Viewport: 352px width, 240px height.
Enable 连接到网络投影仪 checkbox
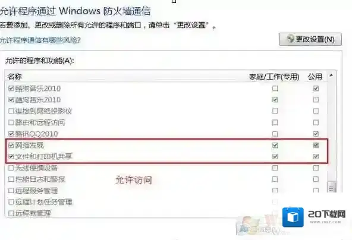[x=11, y=111]
